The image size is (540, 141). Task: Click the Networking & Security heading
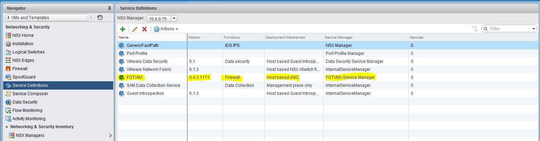(x=28, y=27)
